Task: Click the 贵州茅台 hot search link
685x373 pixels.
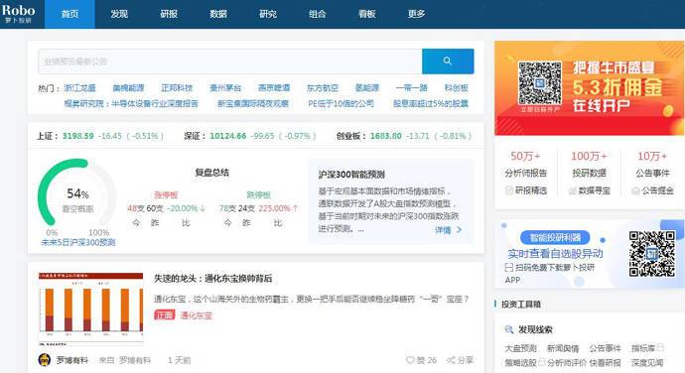Action: click(x=225, y=87)
